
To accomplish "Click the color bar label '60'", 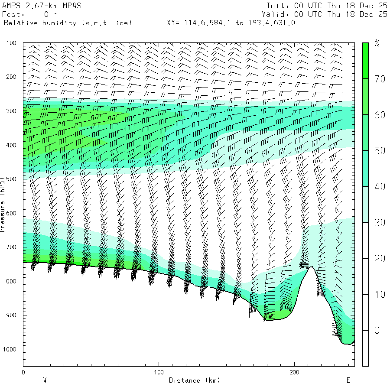I will tap(380, 115).
